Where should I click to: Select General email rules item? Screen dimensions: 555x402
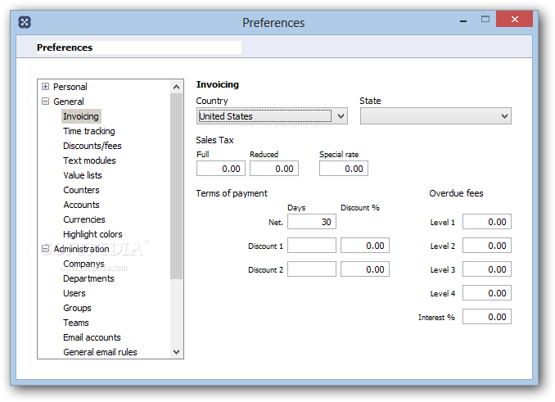(x=100, y=352)
